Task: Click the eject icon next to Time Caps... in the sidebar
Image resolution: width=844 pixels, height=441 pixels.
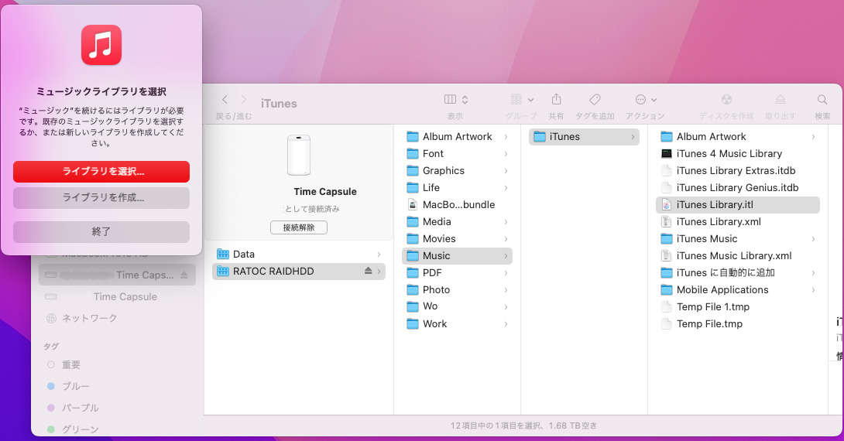Action: pos(184,275)
